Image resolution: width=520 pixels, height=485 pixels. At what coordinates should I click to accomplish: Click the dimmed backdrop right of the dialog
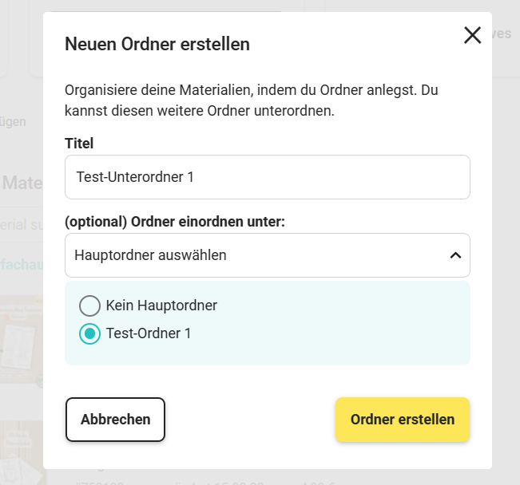point(506,239)
